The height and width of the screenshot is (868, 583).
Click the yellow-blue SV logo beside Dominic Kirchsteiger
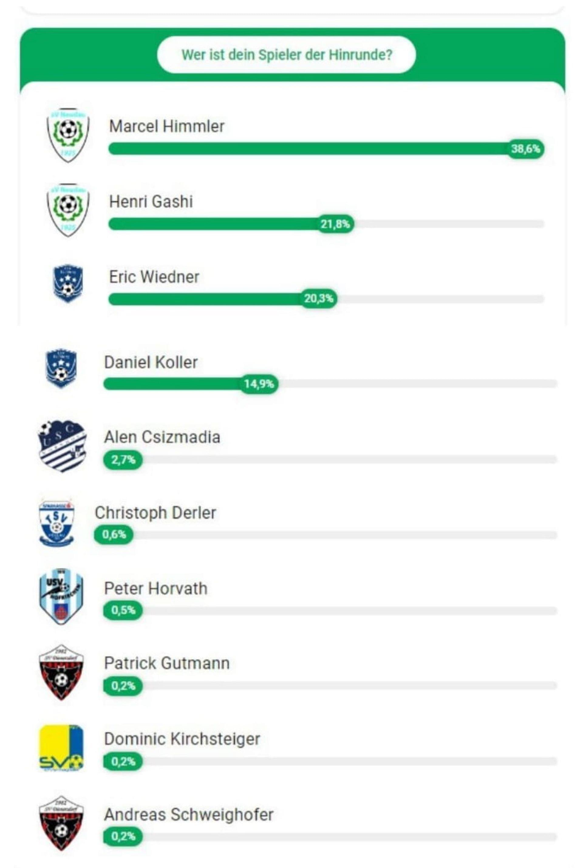tap(61, 748)
